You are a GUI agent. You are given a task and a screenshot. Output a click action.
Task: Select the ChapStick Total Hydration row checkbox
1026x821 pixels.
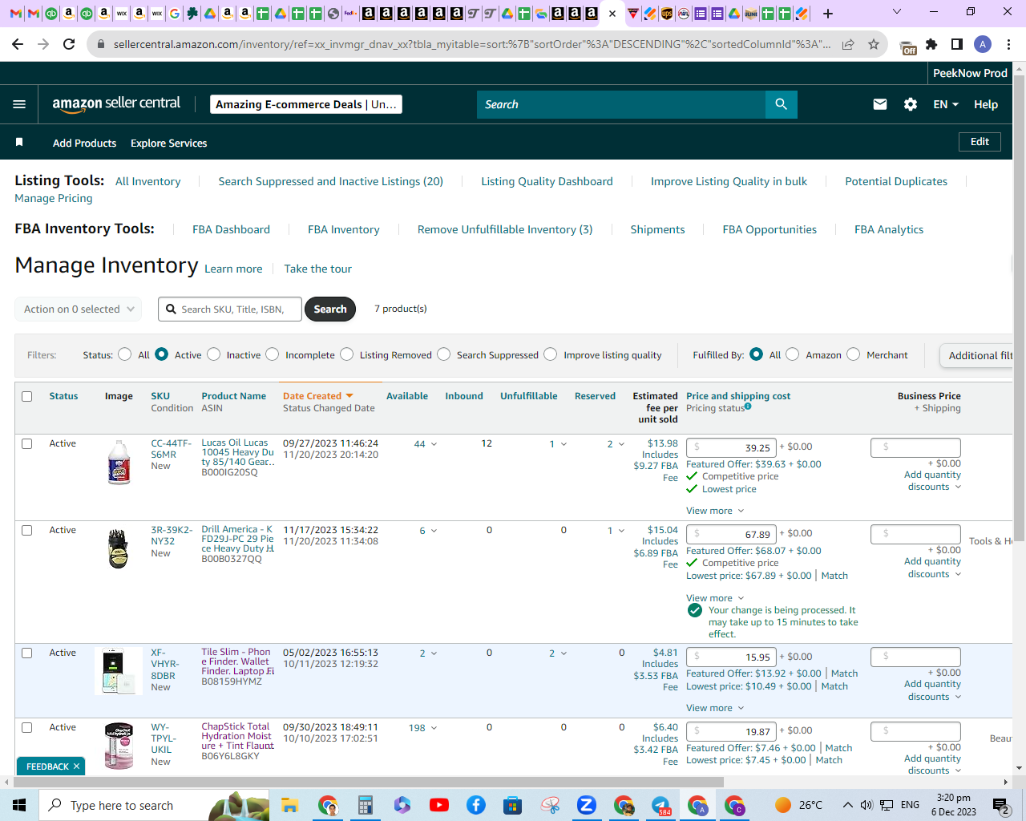[x=27, y=727]
